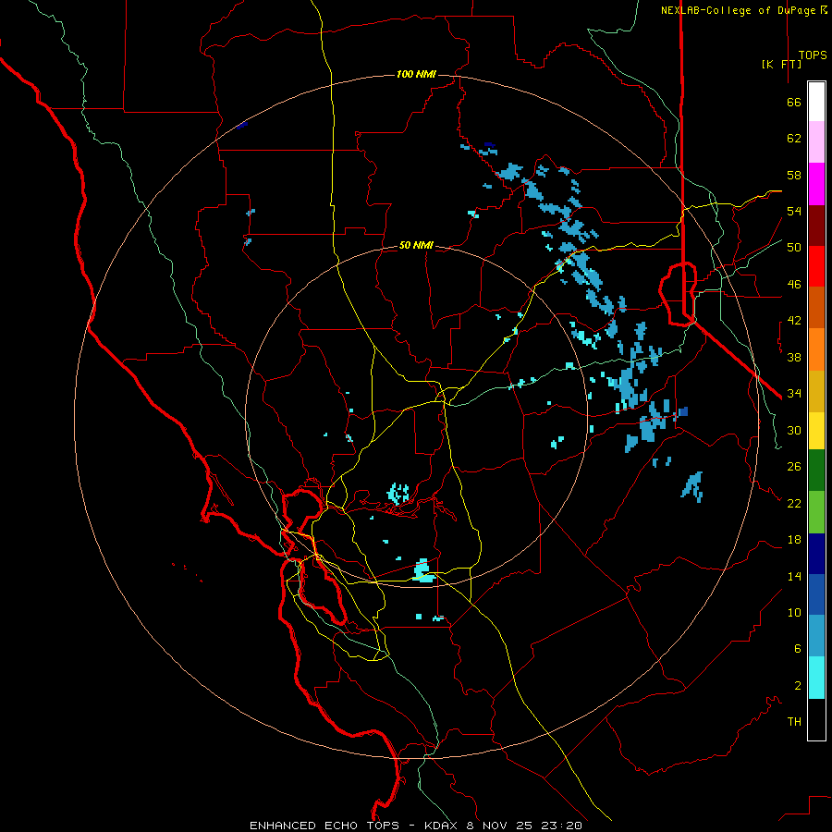Select scale value '6' on legend

pos(798,648)
